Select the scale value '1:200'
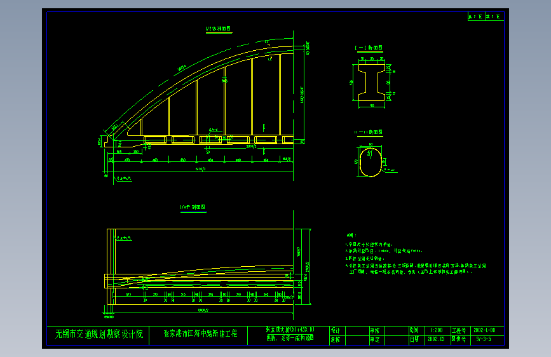551x357 pixels. pos(437,330)
